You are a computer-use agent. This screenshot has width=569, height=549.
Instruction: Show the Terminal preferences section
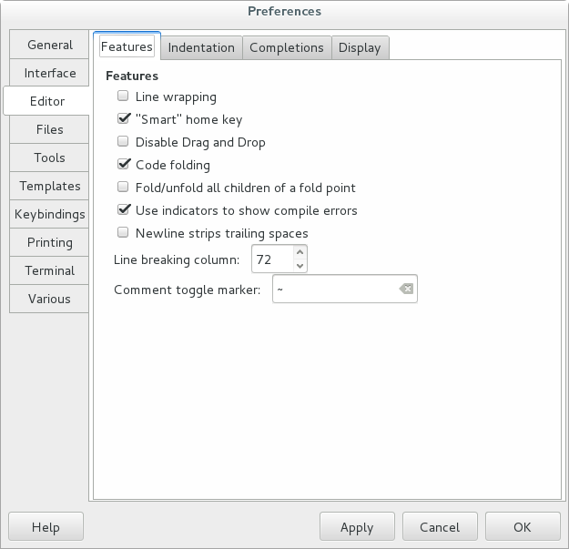coord(50,270)
